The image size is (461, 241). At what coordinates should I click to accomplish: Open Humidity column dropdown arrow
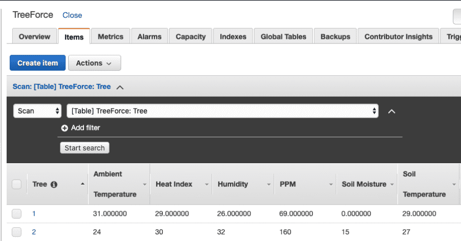tap(269, 185)
